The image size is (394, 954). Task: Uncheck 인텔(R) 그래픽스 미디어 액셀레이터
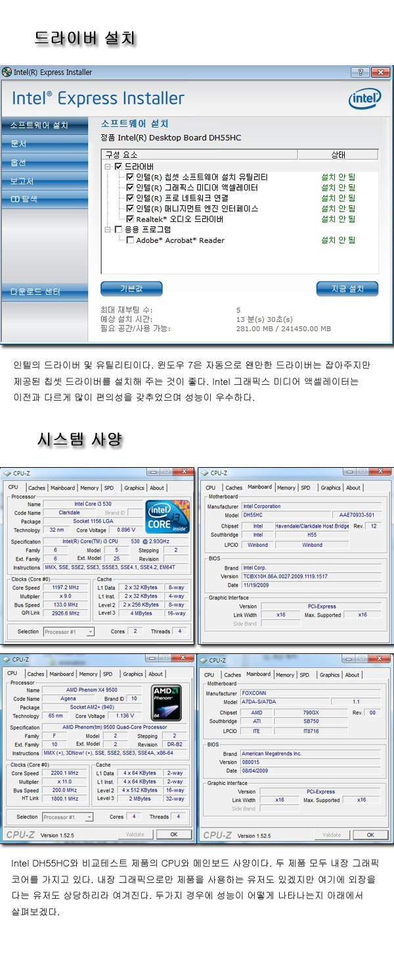point(131,188)
